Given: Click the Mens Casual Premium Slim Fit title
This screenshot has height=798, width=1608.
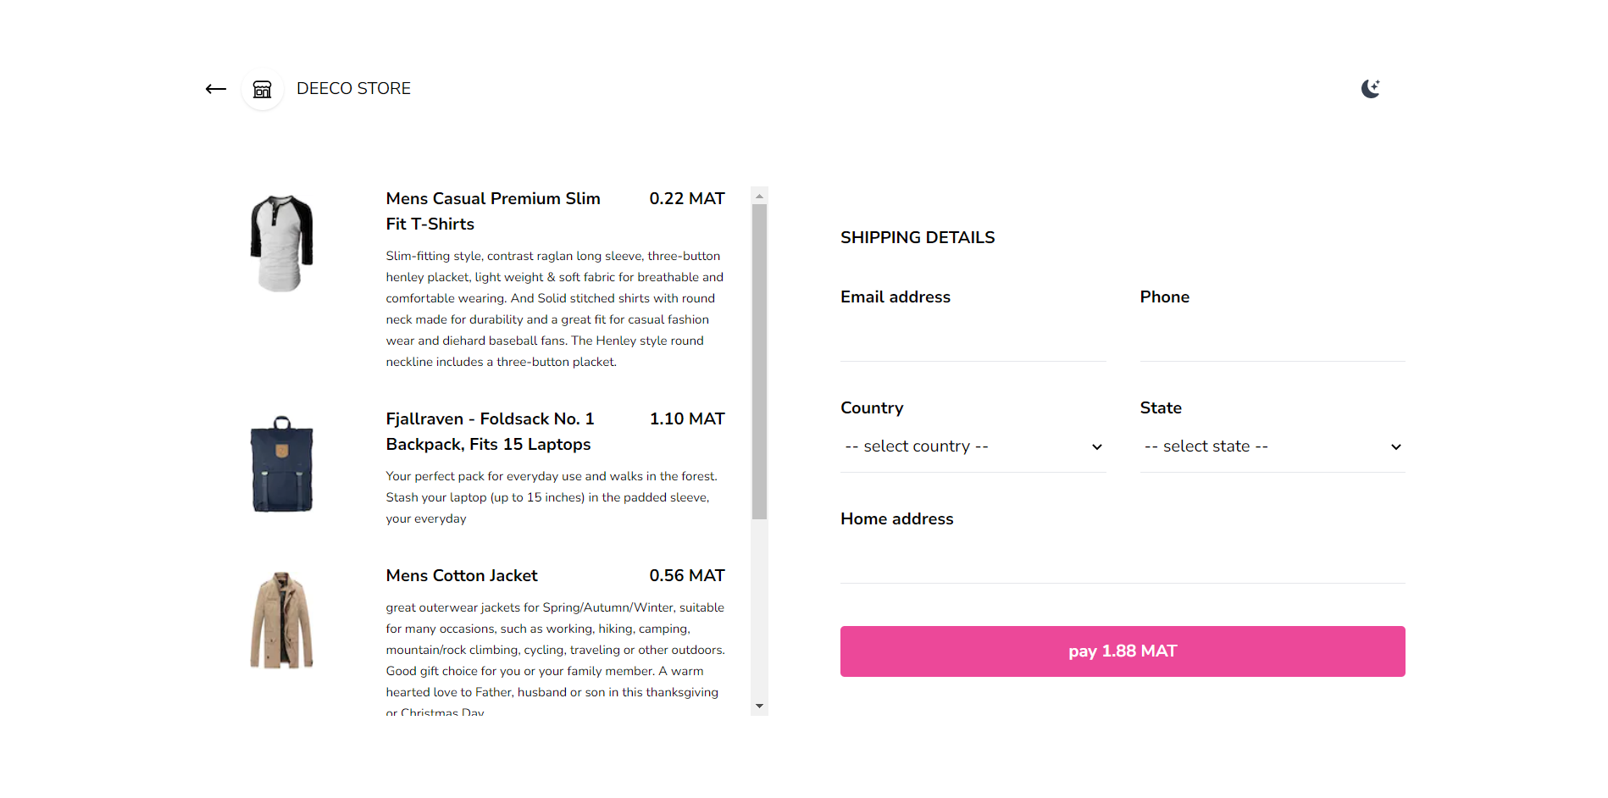Looking at the screenshot, I should coord(493,211).
